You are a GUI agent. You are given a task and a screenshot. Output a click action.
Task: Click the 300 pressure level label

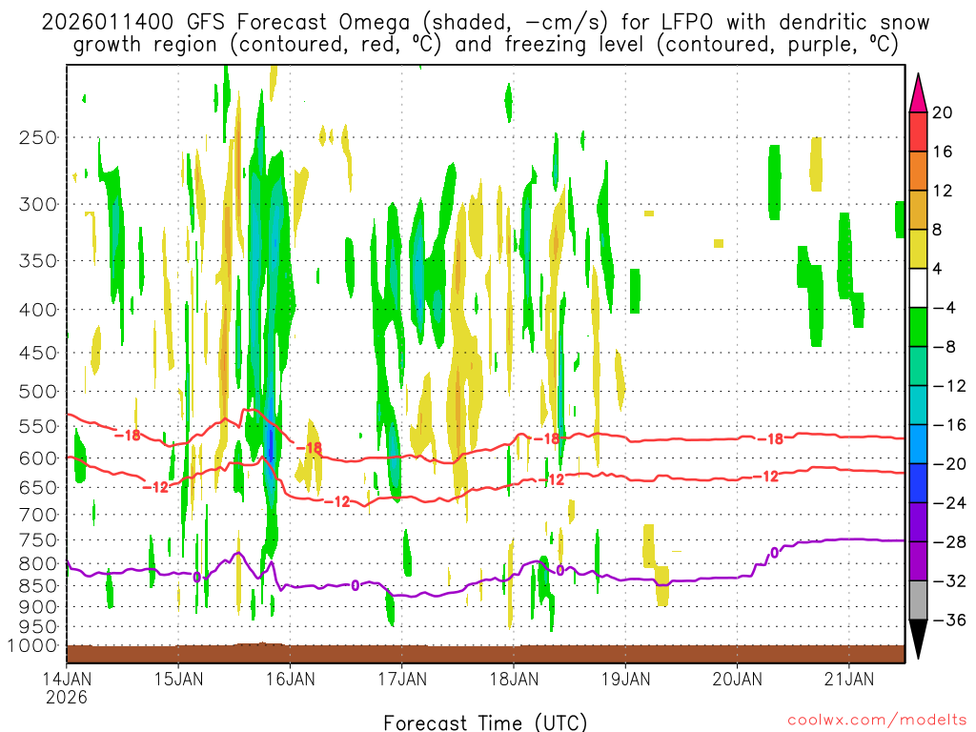click(38, 204)
